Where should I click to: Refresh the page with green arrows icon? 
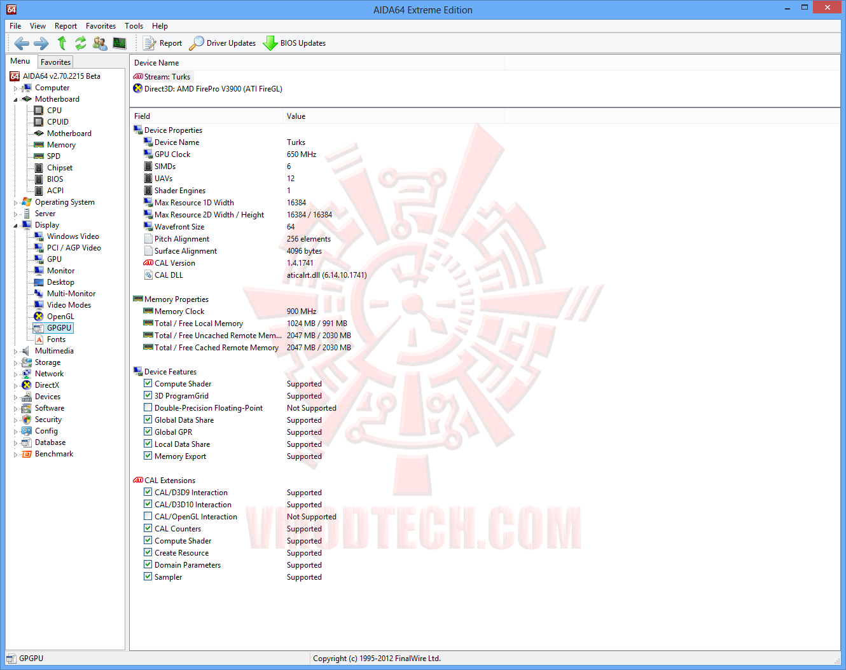coord(81,43)
